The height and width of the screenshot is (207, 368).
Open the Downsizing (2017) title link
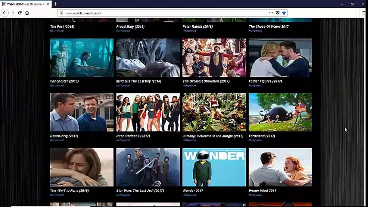click(x=64, y=136)
